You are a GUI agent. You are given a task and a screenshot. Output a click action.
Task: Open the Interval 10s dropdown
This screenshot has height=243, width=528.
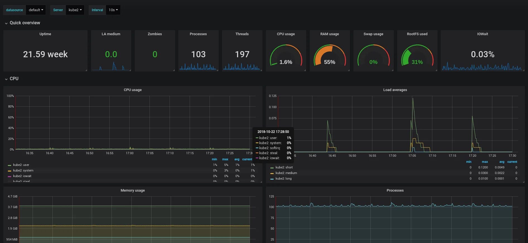point(113,10)
